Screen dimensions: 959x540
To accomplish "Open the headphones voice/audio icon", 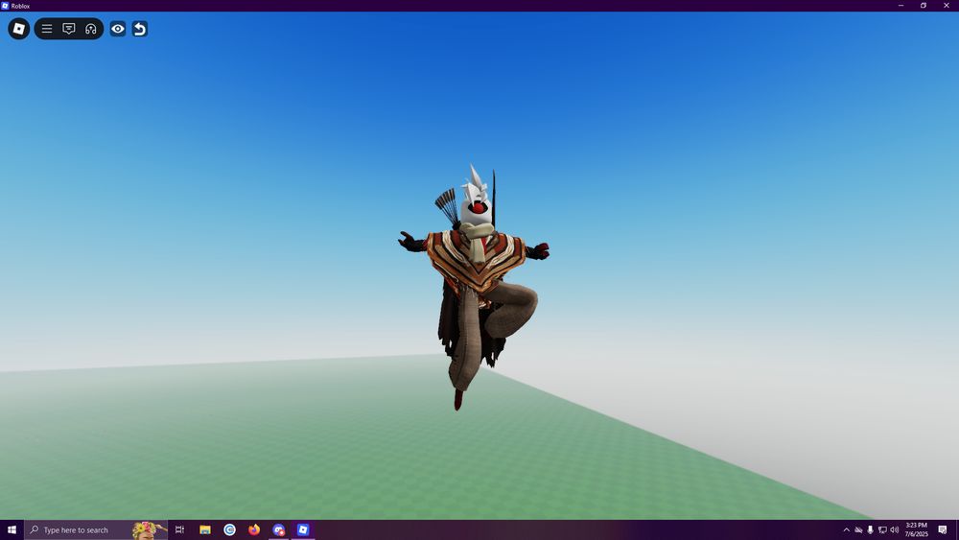I will click(91, 29).
